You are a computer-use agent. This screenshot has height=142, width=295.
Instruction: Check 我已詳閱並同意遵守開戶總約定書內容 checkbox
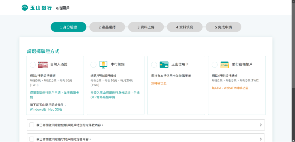pyautogui.click(x=32, y=139)
